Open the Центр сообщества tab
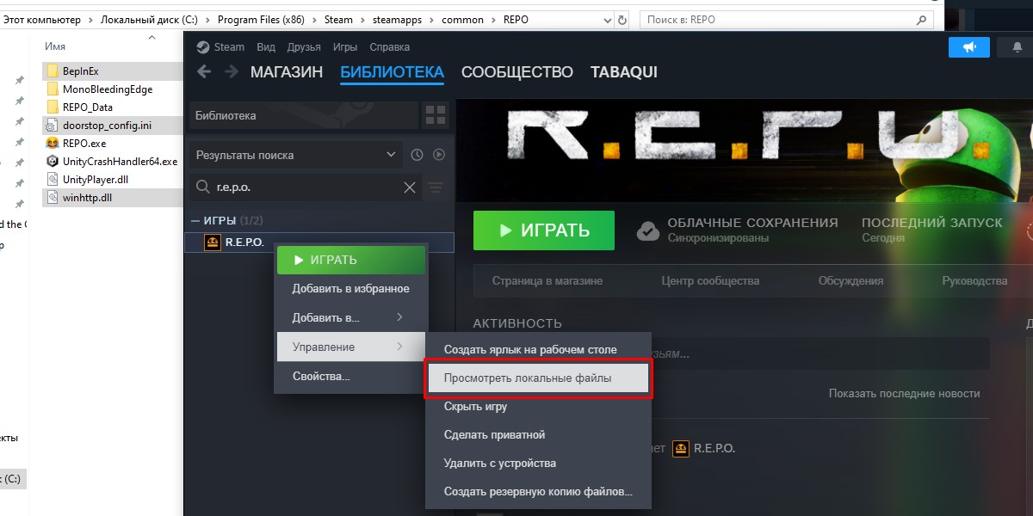This screenshot has width=1033, height=516. (x=710, y=281)
